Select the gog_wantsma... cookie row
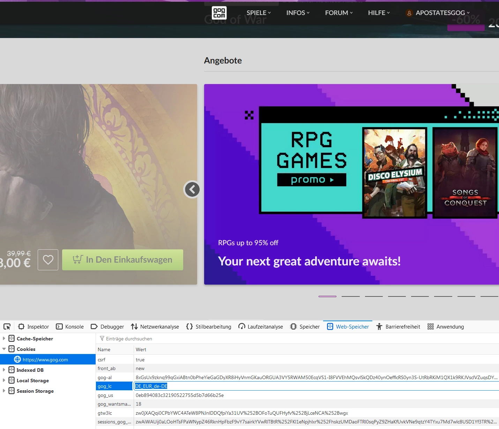The width and height of the screenshot is (499, 429). click(297, 404)
